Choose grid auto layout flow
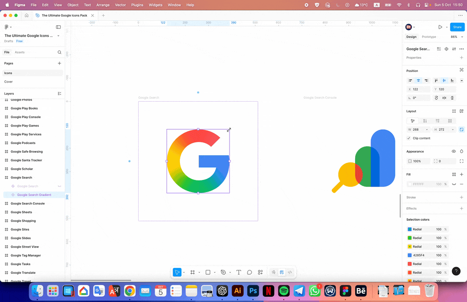The width and height of the screenshot is (467, 302). pyautogui.click(x=450, y=121)
